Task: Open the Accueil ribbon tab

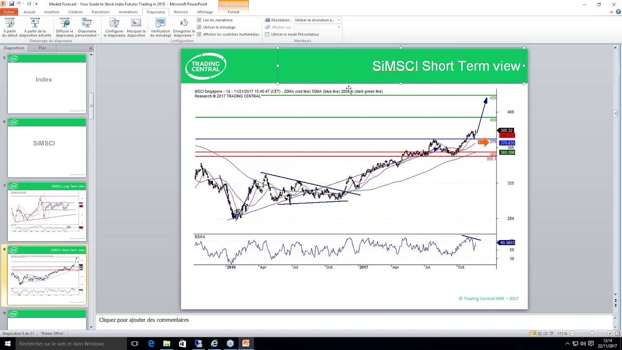Action: pos(29,12)
